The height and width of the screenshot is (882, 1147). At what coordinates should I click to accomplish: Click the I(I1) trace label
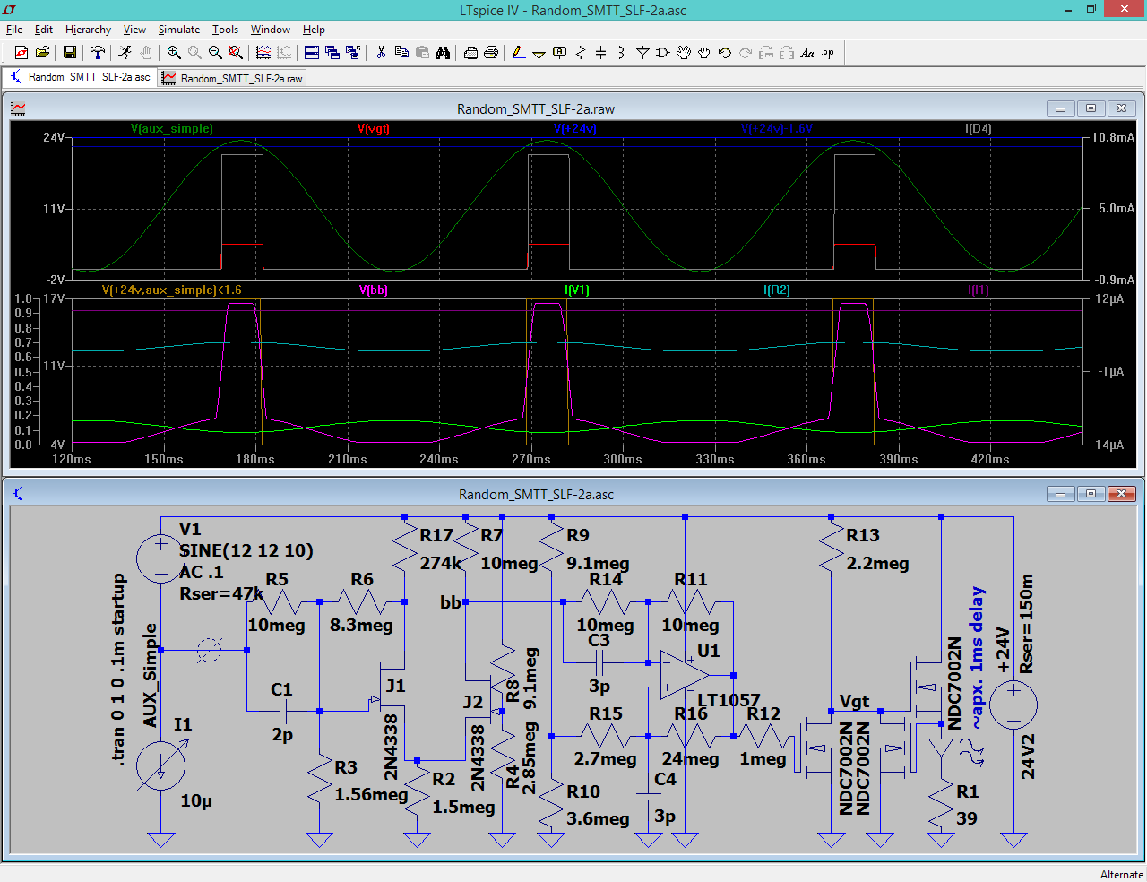[x=979, y=290]
